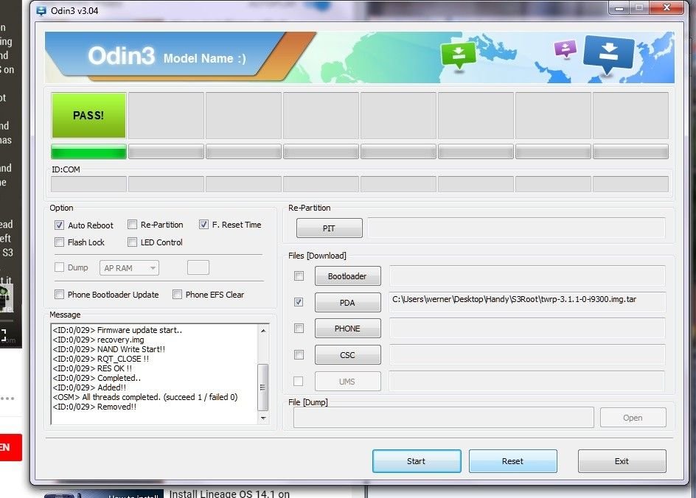Screen dimensions: 696x498
Task: Click the CSC file path field
Action: coord(527,355)
